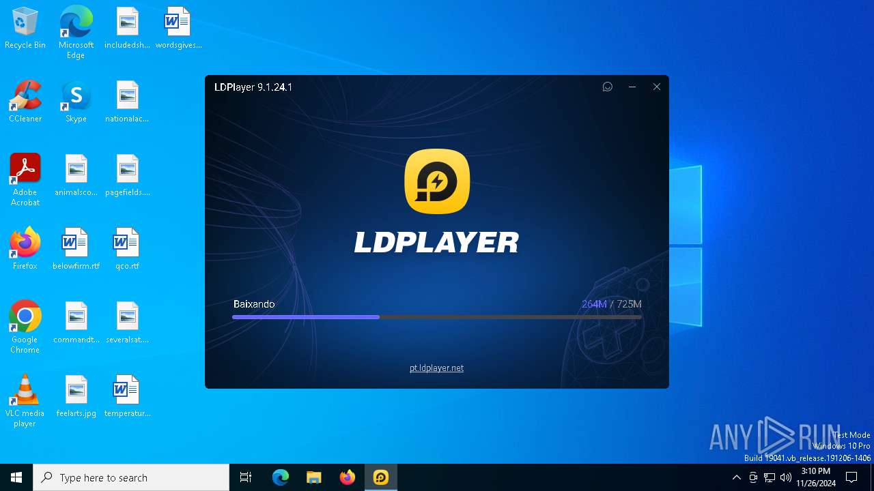The width and height of the screenshot is (874, 491).
Task: Open the clock showing 3:10 PM
Action: click(816, 477)
